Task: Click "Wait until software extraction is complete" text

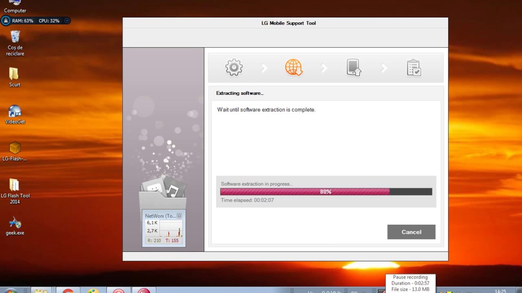Action: click(266, 109)
